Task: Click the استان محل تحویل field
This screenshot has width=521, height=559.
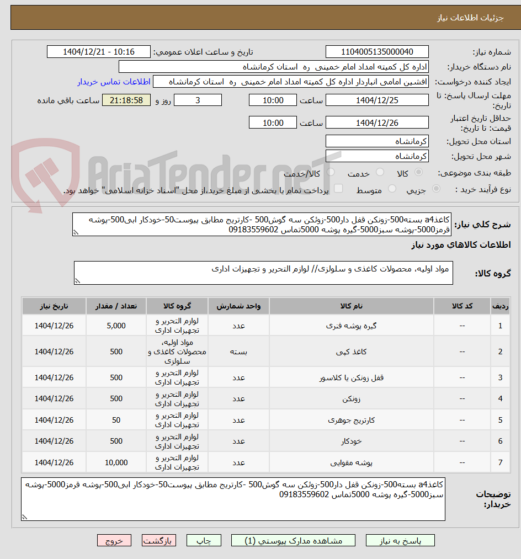Action: coord(377,141)
